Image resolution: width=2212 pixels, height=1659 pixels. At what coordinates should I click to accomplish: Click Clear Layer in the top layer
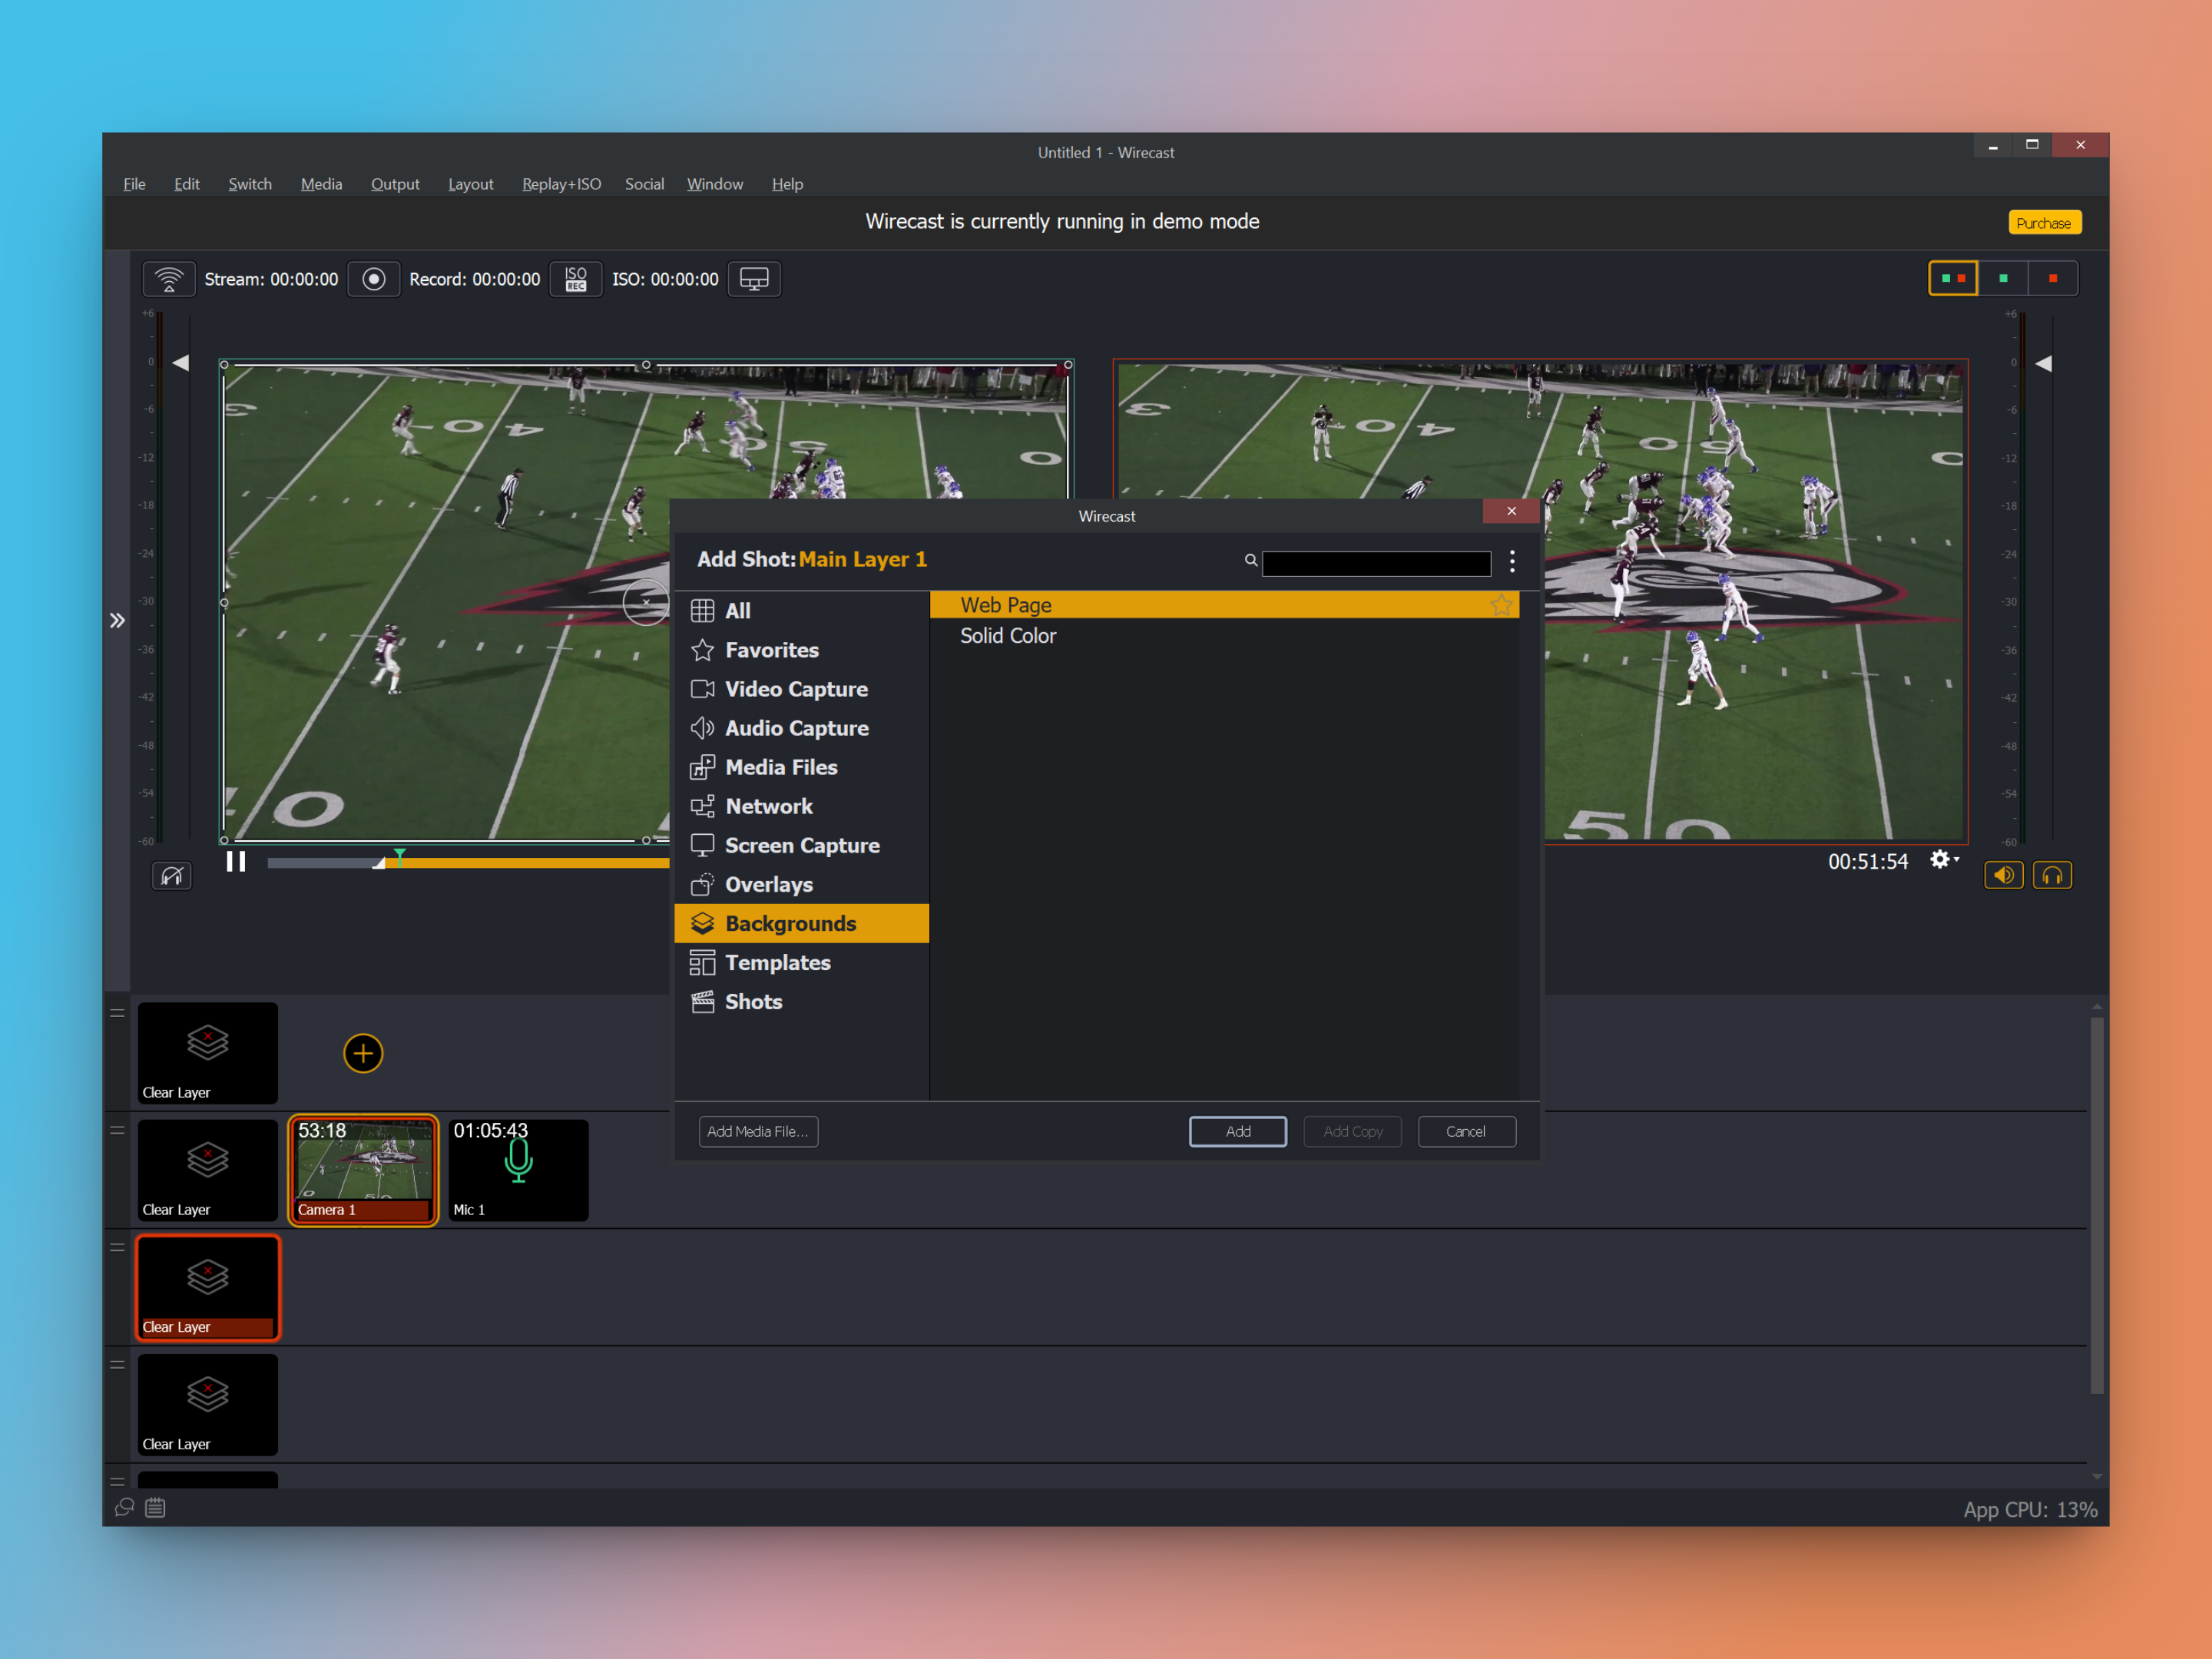(208, 1053)
